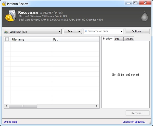Open the Online Help link
Viewport: 153px width, 126px height.
(x=11, y=122)
